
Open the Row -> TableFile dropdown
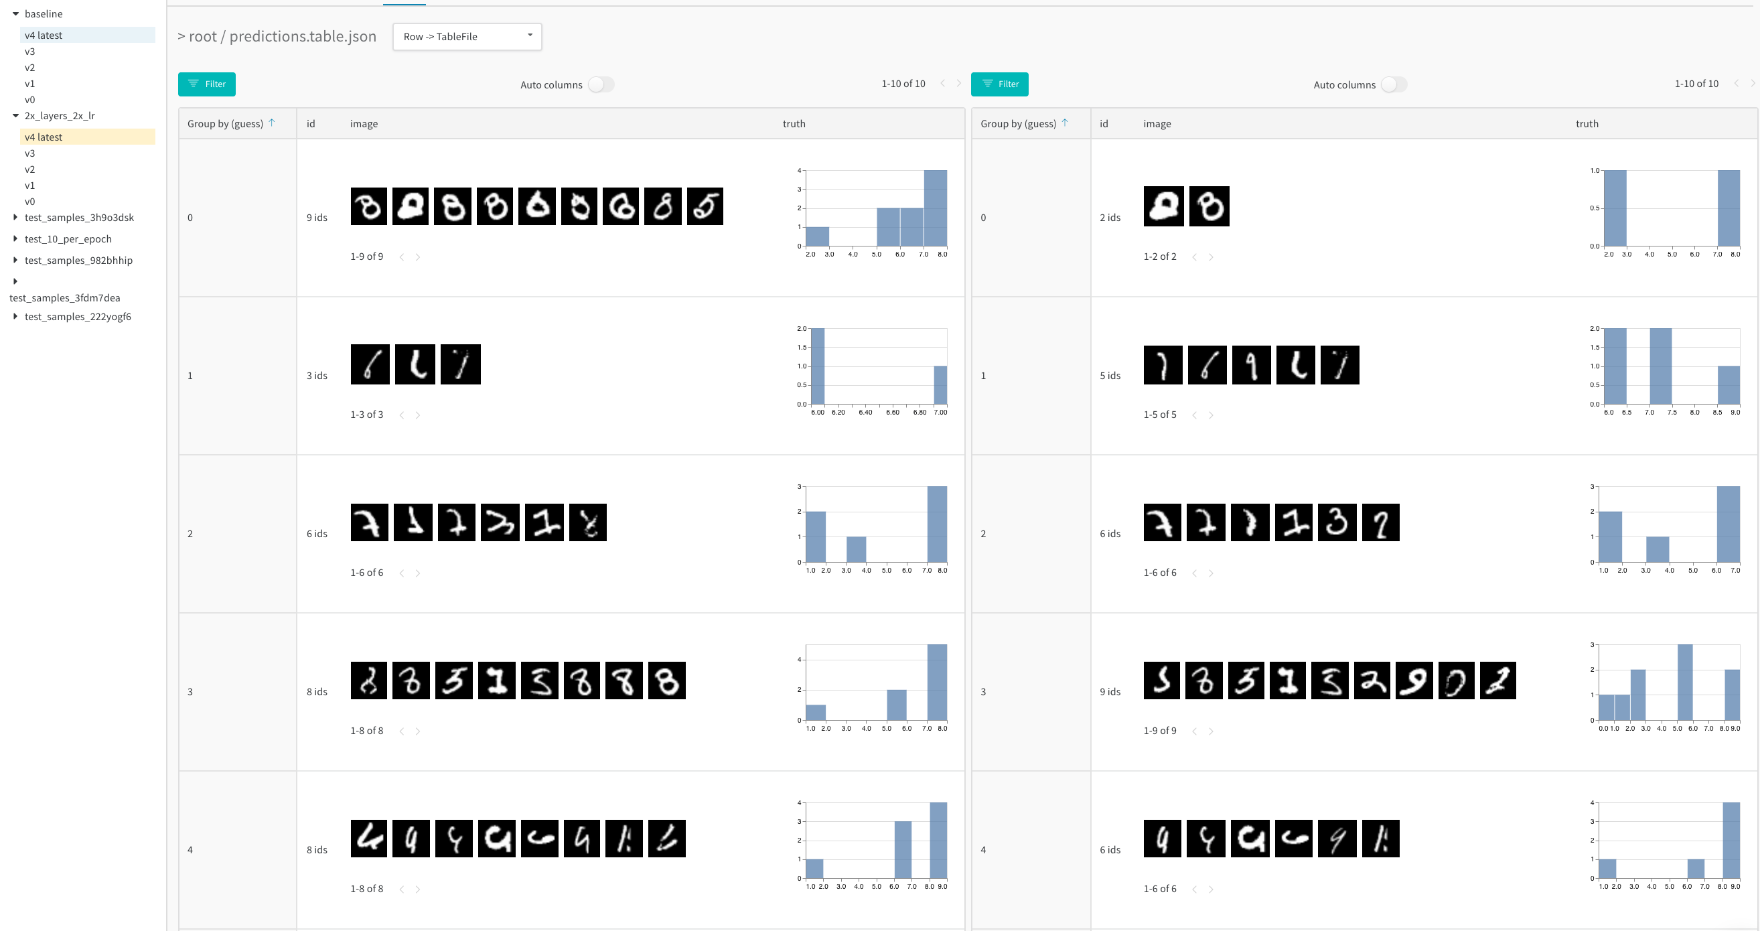click(467, 36)
